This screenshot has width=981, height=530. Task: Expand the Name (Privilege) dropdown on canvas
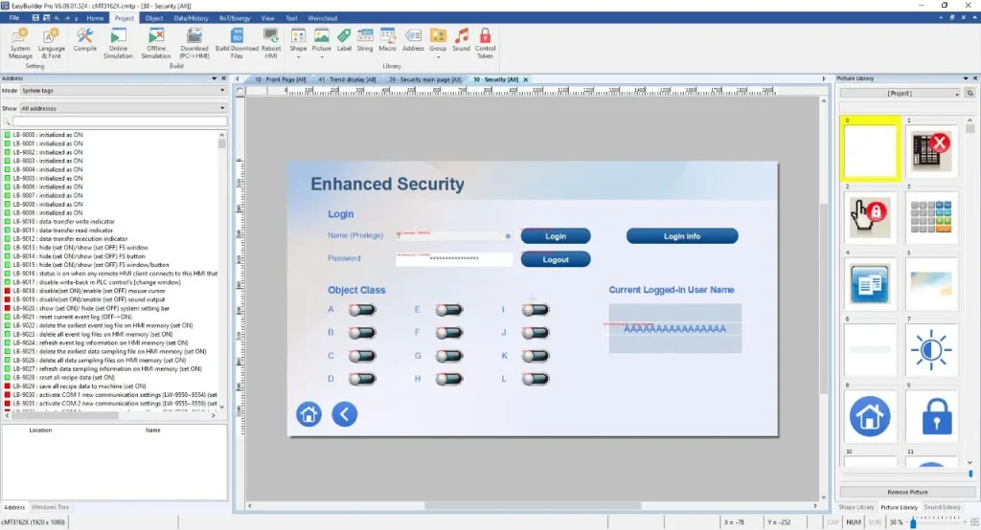click(x=508, y=236)
